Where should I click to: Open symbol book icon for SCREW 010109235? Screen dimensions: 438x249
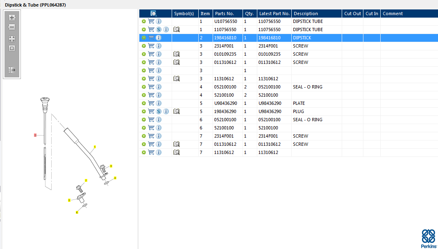(177, 54)
